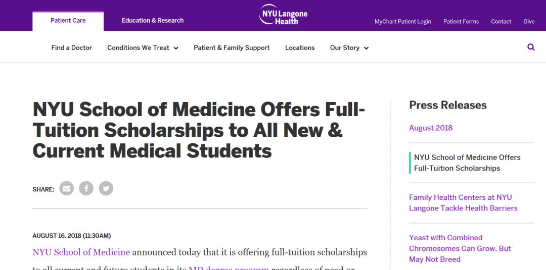Share the article on Twitter icon
Viewport: 546px width, 270px height.
click(x=106, y=188)
